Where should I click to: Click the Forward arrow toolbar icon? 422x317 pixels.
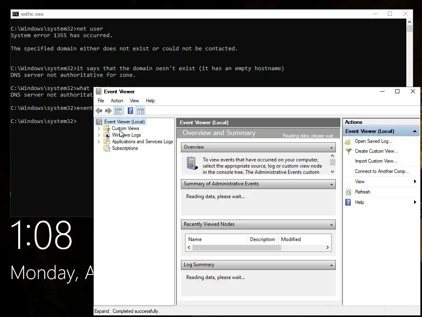click(x=108, y=111)
